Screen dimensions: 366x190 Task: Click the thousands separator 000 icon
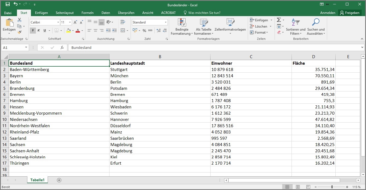tap(150, 31)
